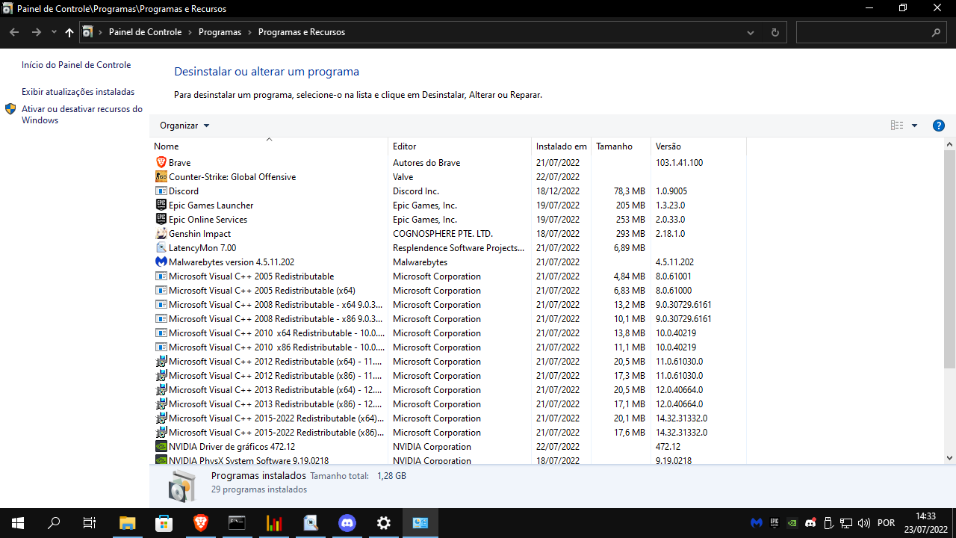Open the view options dropdown arrow

tap(914, 126)
